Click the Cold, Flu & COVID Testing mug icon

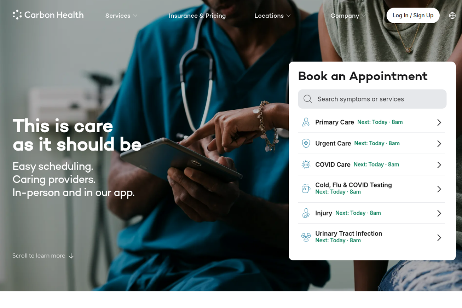[x=306, y=188]
